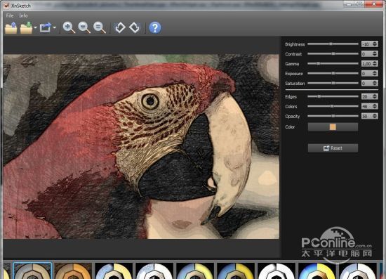The height and width of the screenshot is (279, 386).
Task: Adjust the Exposure slider
Action: pyautogui.click(x=333, y=74)
